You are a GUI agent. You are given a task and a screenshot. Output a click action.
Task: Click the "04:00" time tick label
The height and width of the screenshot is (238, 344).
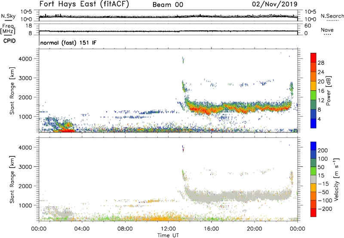point(82,229)
